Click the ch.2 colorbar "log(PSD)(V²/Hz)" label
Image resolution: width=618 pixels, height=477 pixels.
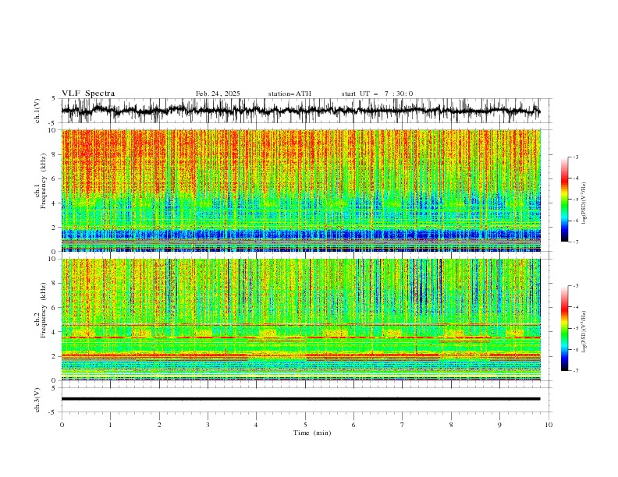pyautogui.click(x=584, y=331)
